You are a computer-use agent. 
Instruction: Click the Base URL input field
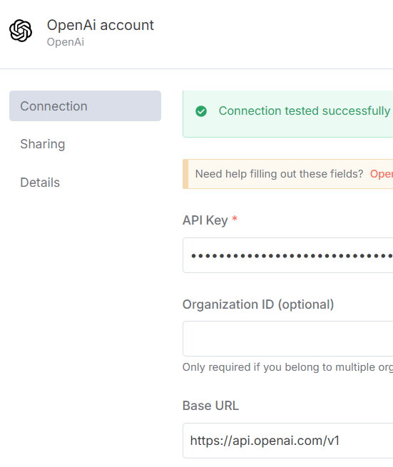click(288, 441)
